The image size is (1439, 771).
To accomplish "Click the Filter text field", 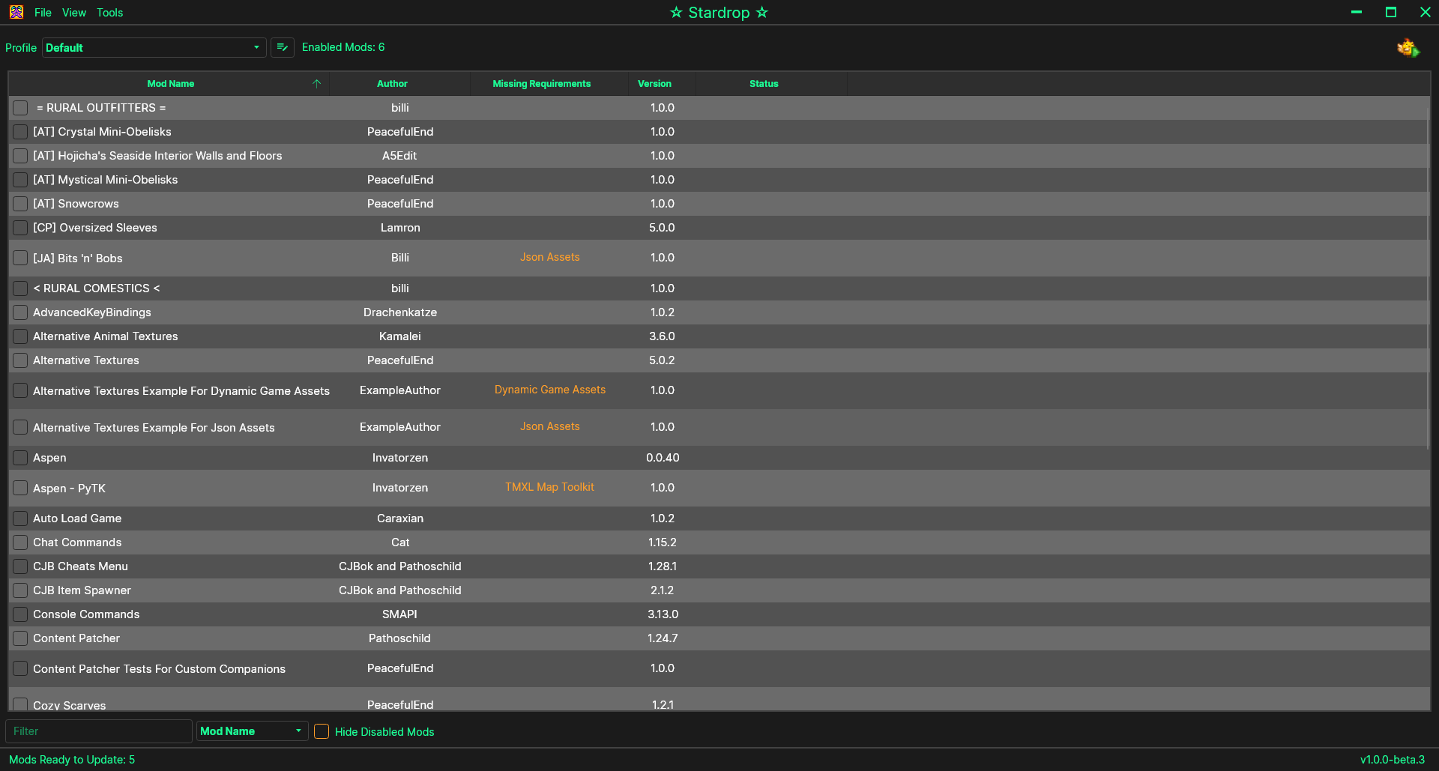I will pyautogui.click(x=99, y=731).
